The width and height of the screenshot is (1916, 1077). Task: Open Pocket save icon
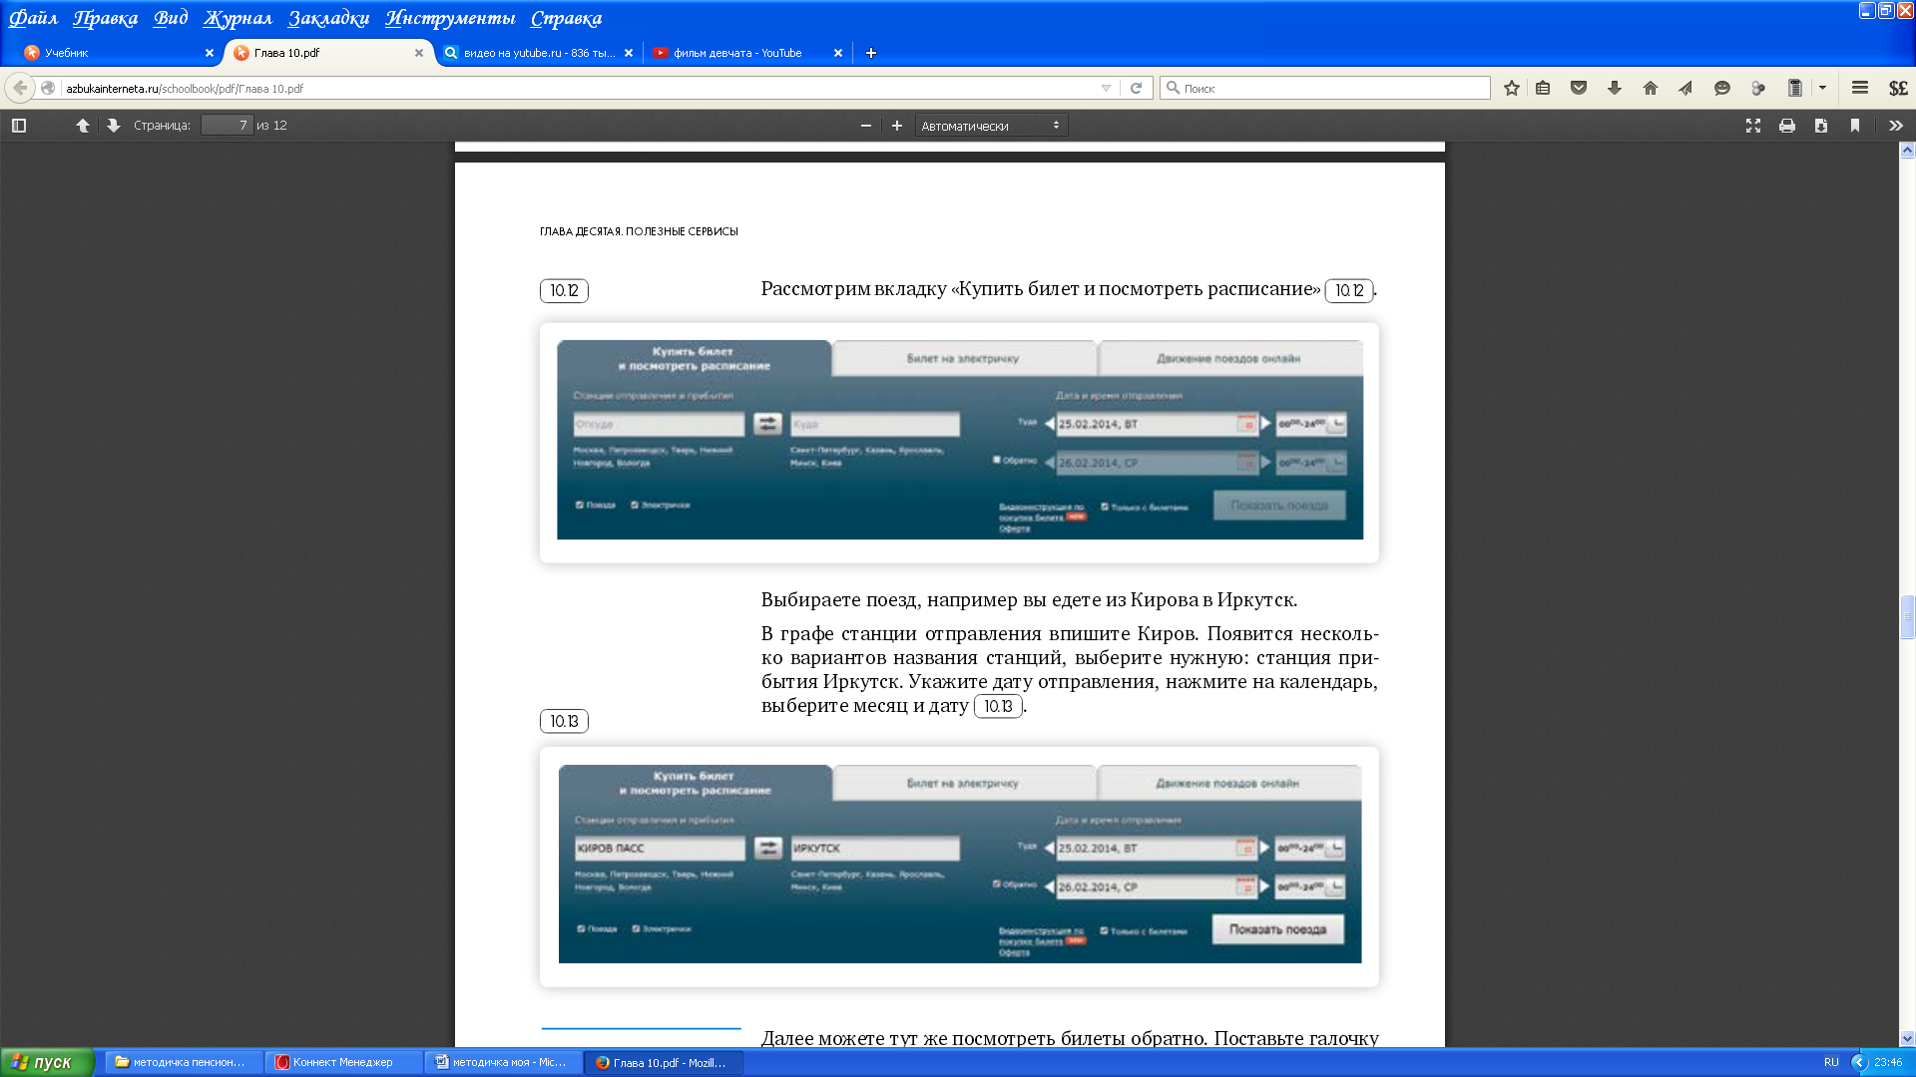tap(1579, 88)
